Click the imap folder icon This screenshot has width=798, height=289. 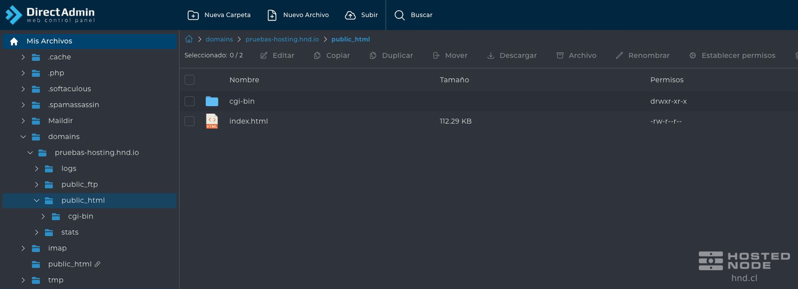[x=36, y=249]
